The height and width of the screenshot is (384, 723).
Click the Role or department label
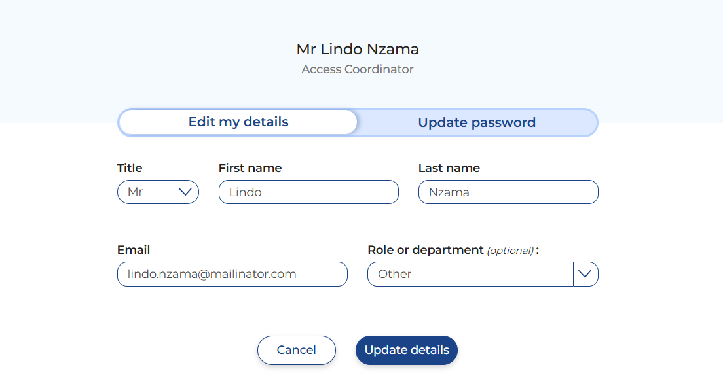[425, 250]
